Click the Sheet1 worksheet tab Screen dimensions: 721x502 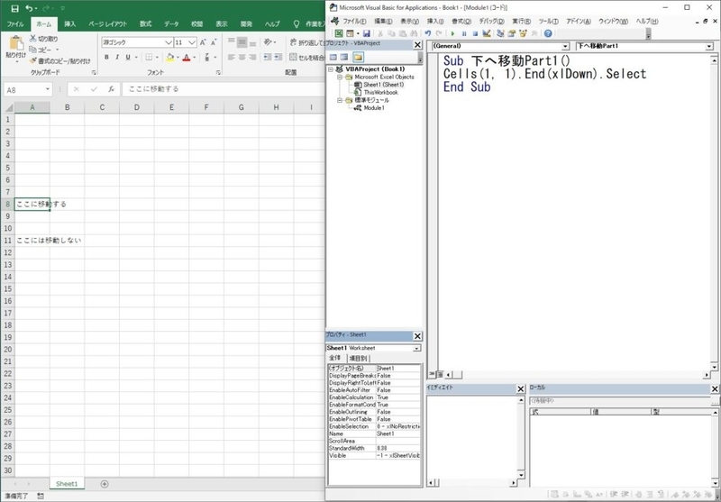(67, 484)
